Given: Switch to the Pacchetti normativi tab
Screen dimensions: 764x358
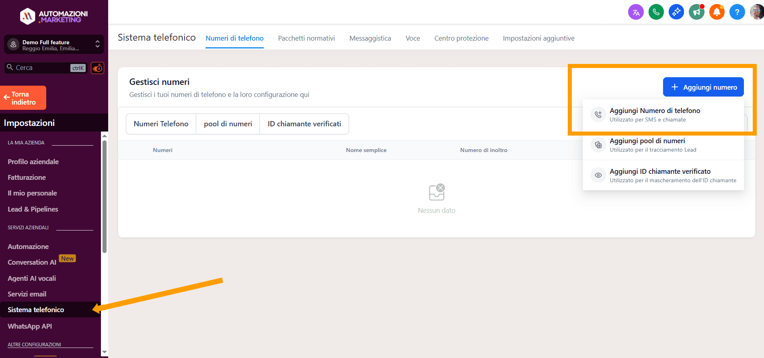Looking at the screenshot, I should click(x=306, y=38).
